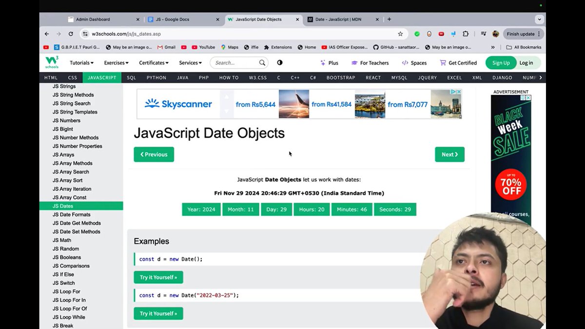This screenshot has height=329, width=585.
Task: Go forward with the browser forward arrow
Action: 58,34
